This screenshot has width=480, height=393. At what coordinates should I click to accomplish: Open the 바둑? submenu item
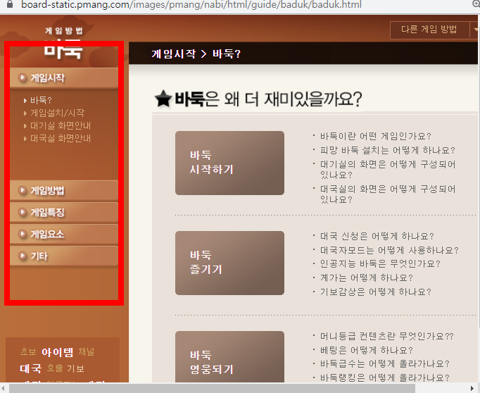(x=41, y=100)
